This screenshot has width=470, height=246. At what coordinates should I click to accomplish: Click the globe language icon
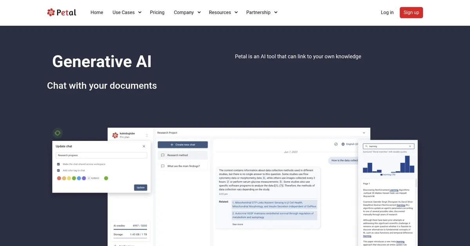coord(343,144)
